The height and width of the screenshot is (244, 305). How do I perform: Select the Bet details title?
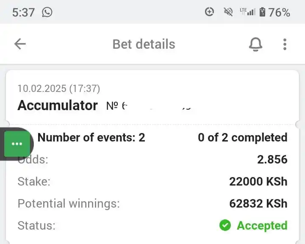144,44
